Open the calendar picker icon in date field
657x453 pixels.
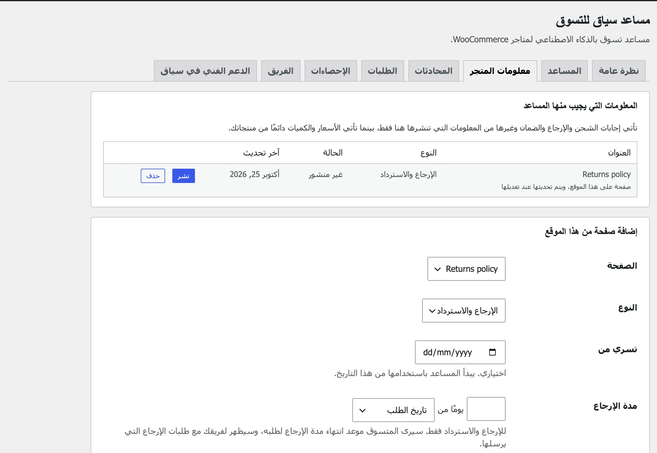click(x=492, y=352)
